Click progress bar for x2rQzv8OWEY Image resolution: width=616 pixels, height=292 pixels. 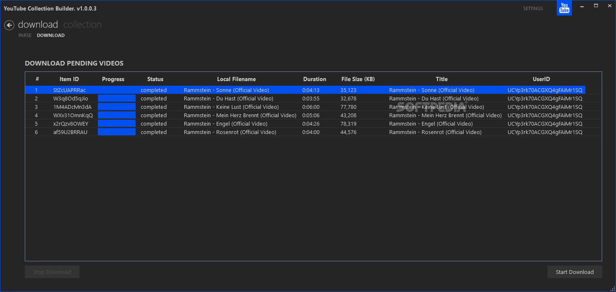(117, 124)
